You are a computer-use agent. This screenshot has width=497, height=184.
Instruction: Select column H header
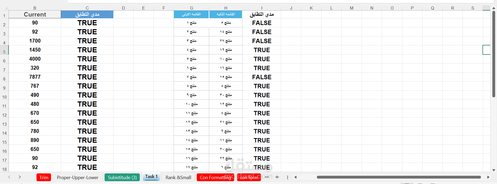pos(226,8)
